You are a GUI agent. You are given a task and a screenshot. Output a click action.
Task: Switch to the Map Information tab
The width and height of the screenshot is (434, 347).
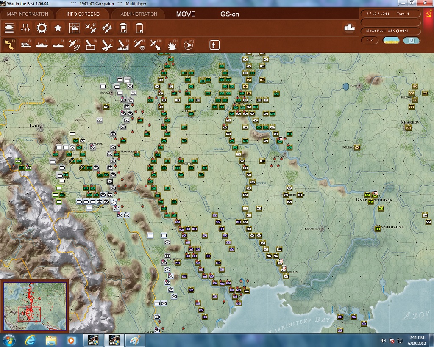28,14
